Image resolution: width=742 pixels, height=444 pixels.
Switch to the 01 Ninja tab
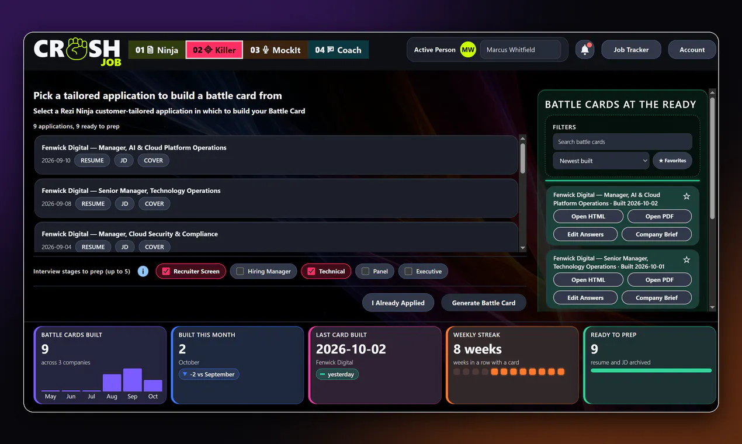pos(157,50)
